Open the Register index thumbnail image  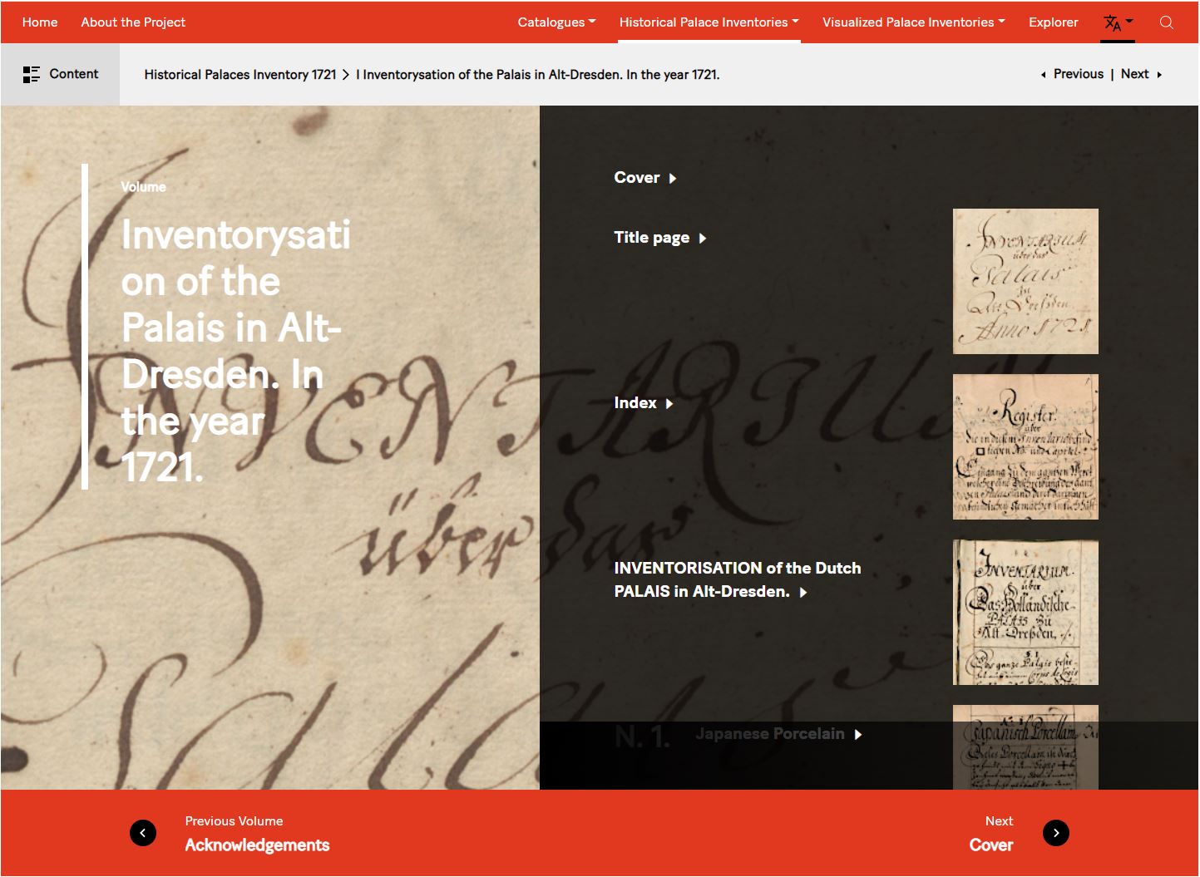coord(1025,447)
